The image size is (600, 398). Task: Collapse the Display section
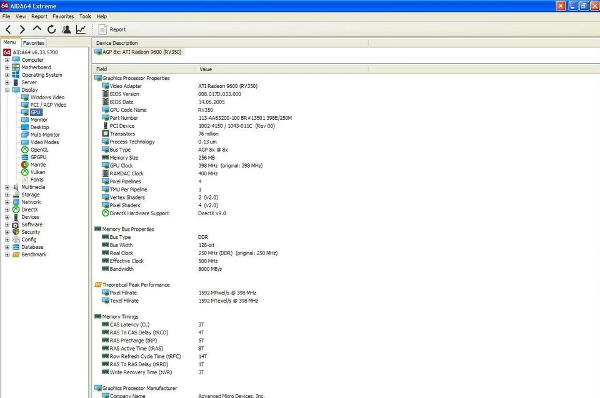(6, 89)
